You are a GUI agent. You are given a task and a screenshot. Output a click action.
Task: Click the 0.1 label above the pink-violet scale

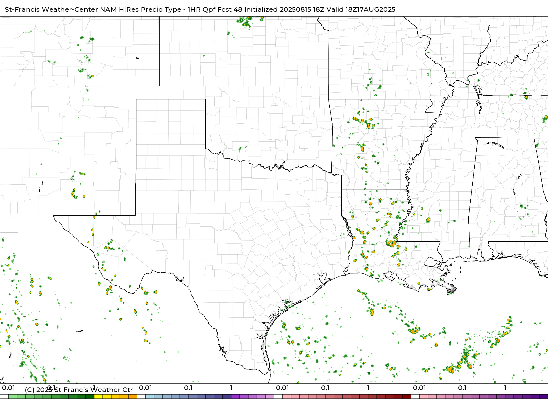pos(462,388)
